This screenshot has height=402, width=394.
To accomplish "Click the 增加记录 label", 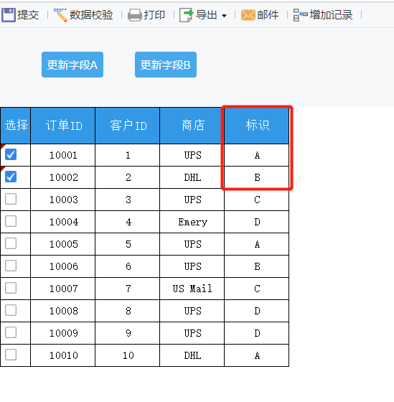I will point(331,15).
